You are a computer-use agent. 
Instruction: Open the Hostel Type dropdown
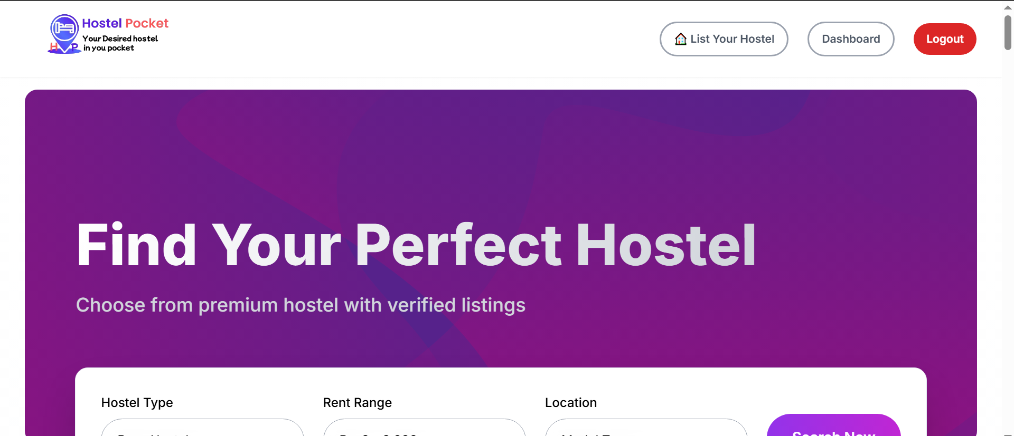pos(202,429)
